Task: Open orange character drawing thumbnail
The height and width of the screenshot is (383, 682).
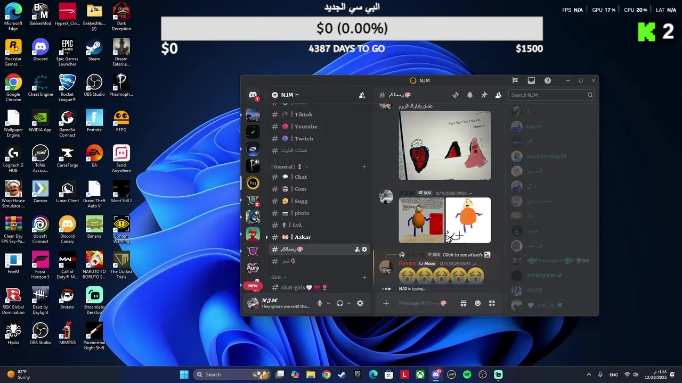Action: click(x=468, y=220)
